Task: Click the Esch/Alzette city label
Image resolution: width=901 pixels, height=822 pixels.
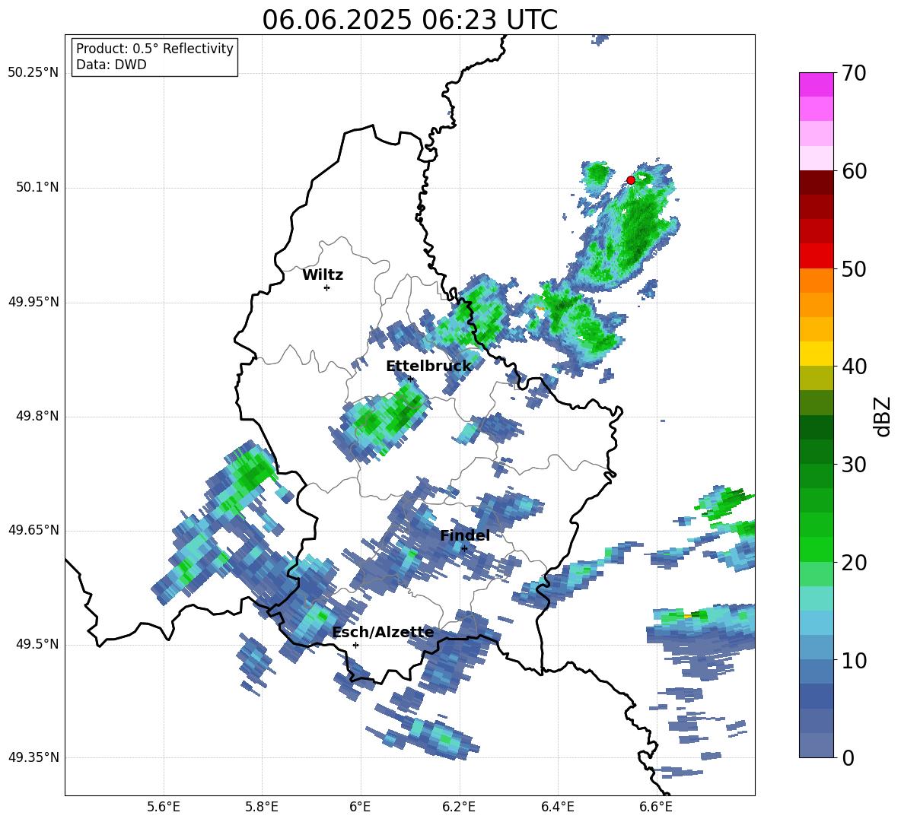Action: [x=383, y=632]
